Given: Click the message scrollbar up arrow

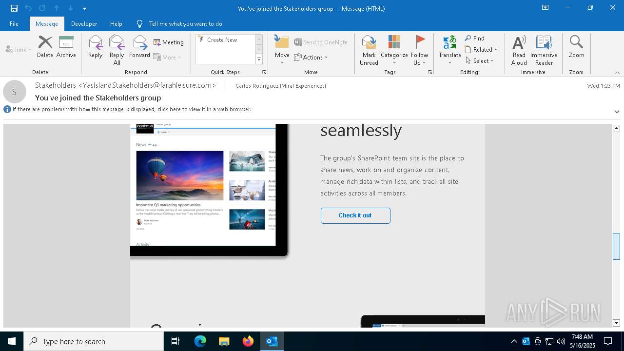Looking at the screenshot, I should click(616, 128).
